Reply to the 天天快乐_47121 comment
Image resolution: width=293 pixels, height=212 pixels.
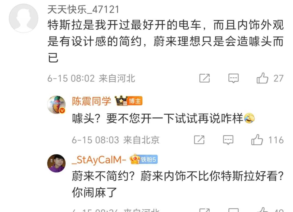[233, 78]
